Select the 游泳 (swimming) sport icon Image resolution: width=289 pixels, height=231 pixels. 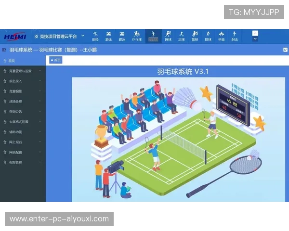tap(109, 36)
